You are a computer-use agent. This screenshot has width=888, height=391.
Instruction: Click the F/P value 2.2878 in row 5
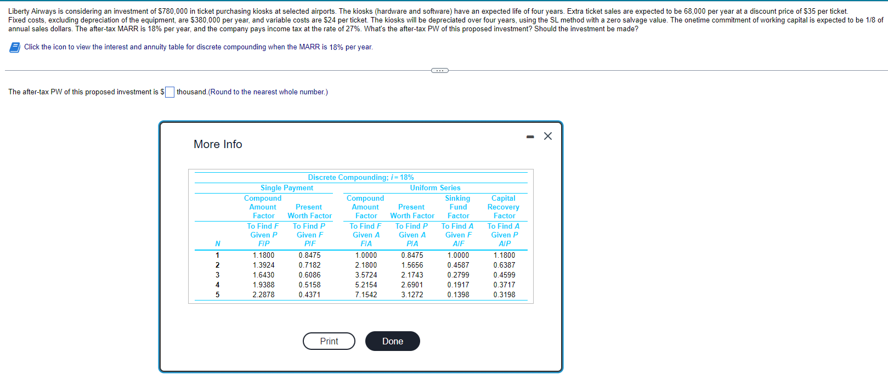[x=264, y=294]
